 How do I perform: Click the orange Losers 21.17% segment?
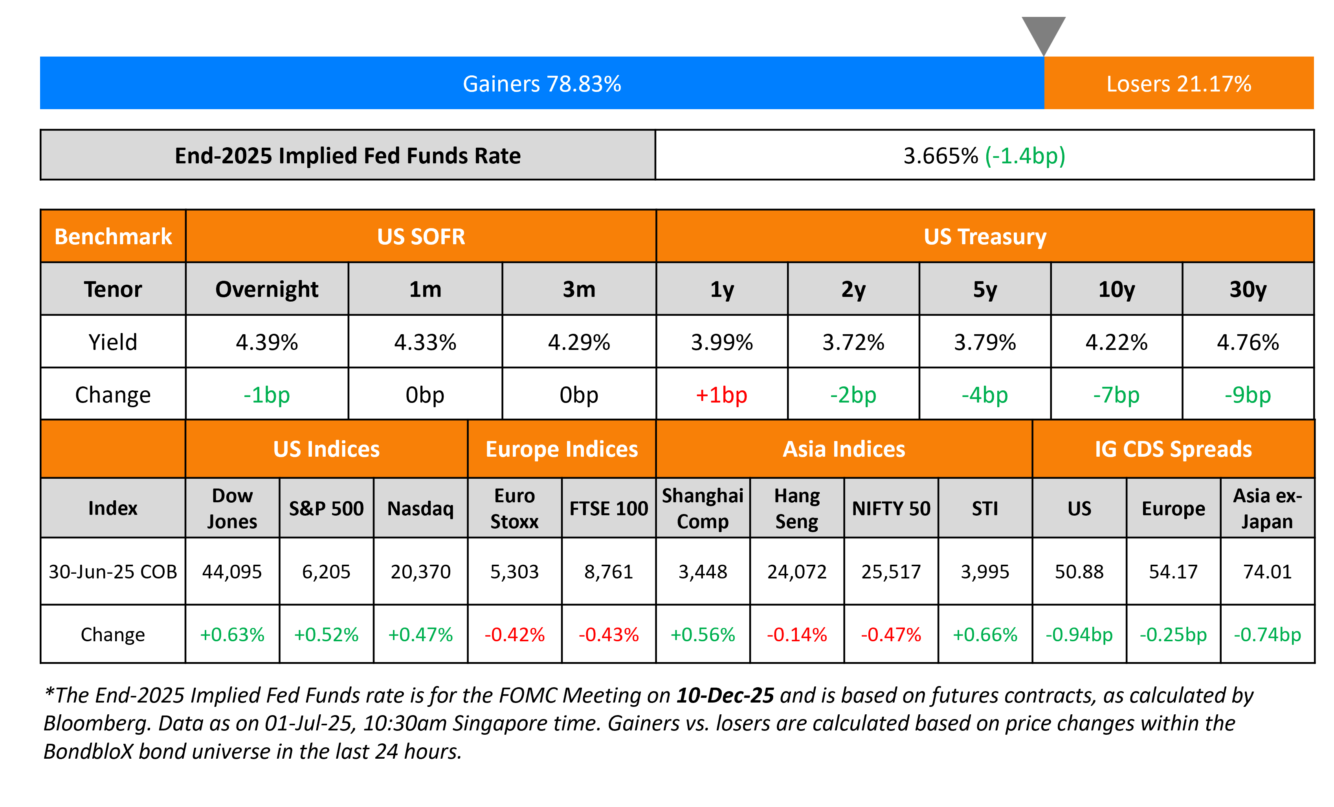[1179, 83]
